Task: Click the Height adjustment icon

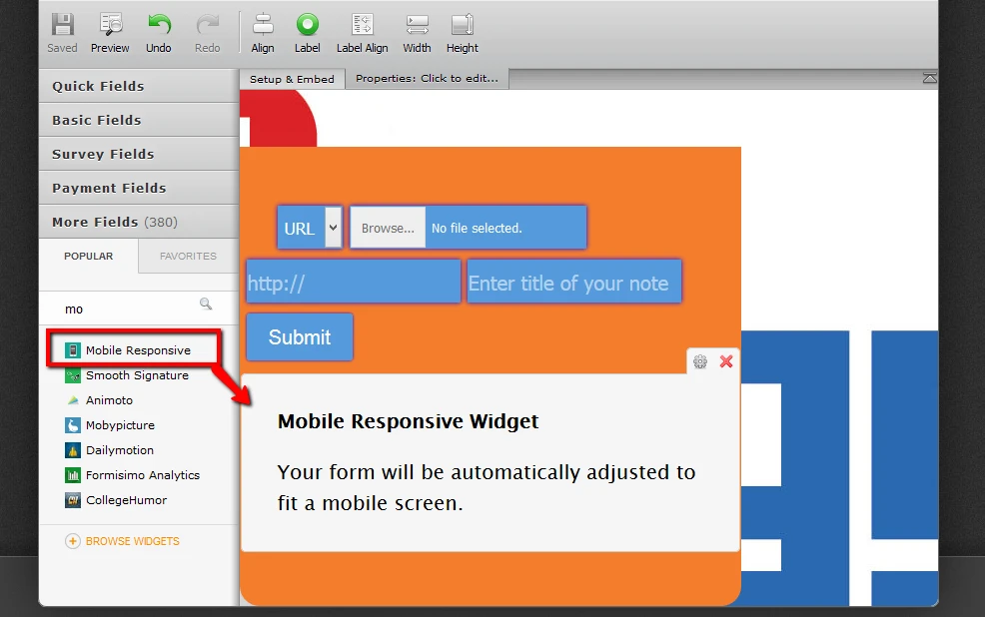Action: (462, 32)
